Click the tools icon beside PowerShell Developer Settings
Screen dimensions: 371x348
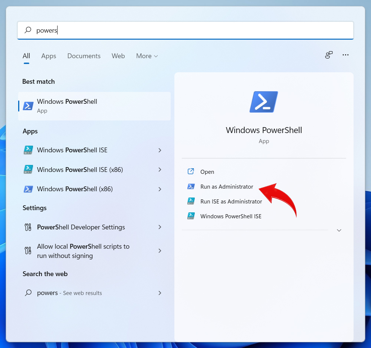[28, 227]
